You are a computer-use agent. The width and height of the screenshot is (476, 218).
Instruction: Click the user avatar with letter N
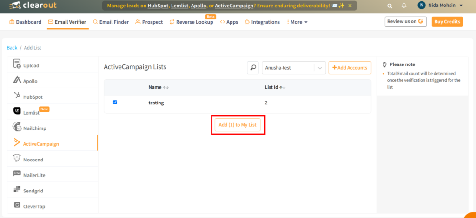[x=422, y=5]
